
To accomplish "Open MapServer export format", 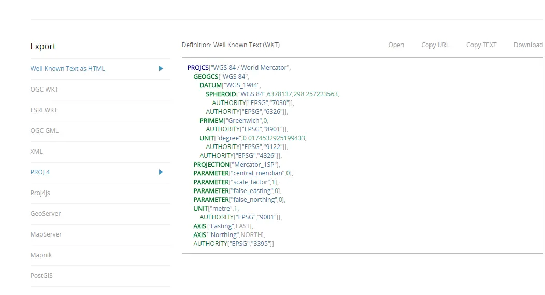I will [x=46, y=234].
